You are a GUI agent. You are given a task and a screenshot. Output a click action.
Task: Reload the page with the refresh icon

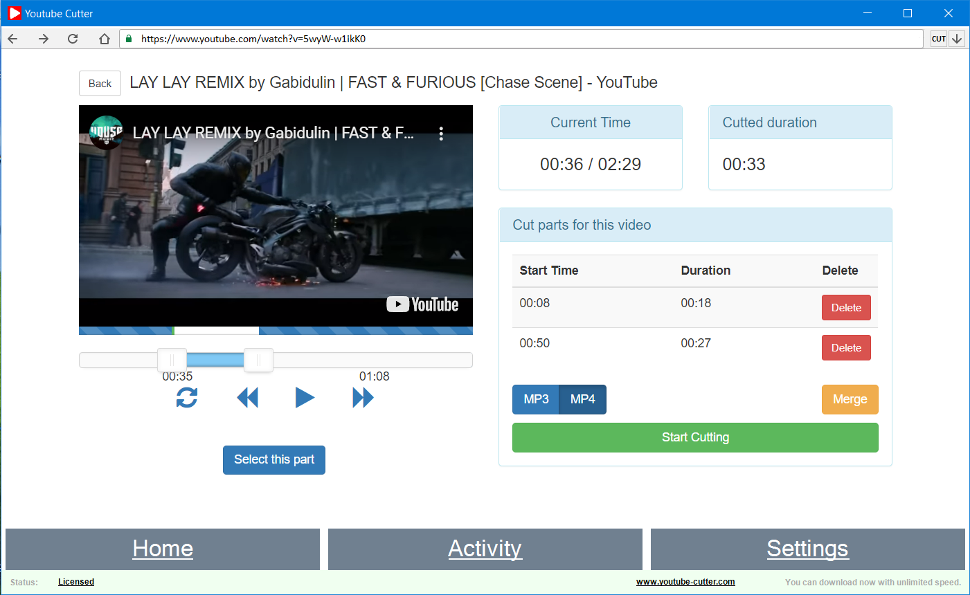73,39
